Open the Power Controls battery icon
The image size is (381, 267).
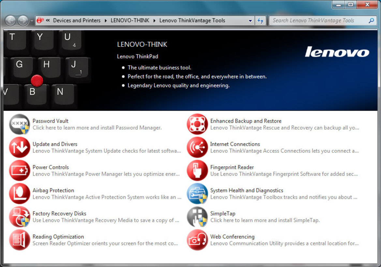(x=20, y=171)
